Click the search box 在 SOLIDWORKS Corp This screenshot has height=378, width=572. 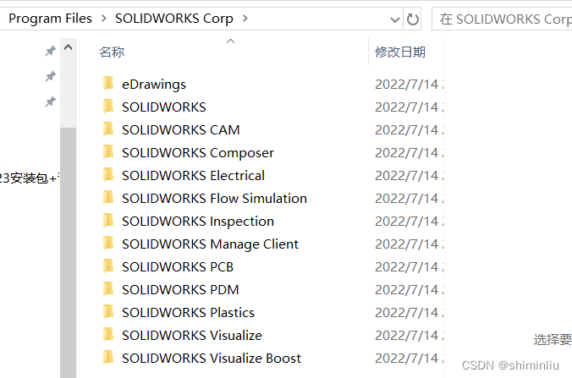[x=502, y=19]
